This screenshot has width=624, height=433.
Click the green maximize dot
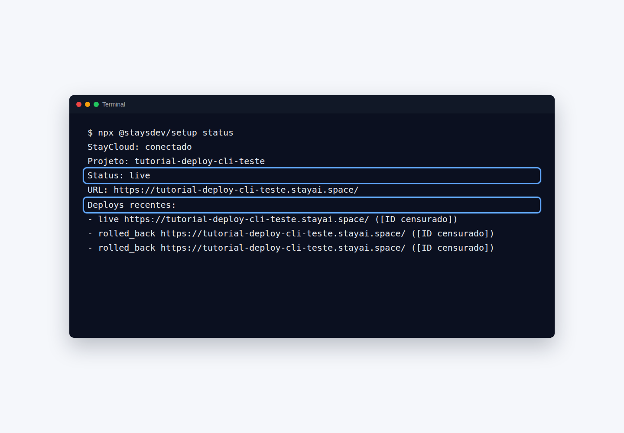pos(96,104)
